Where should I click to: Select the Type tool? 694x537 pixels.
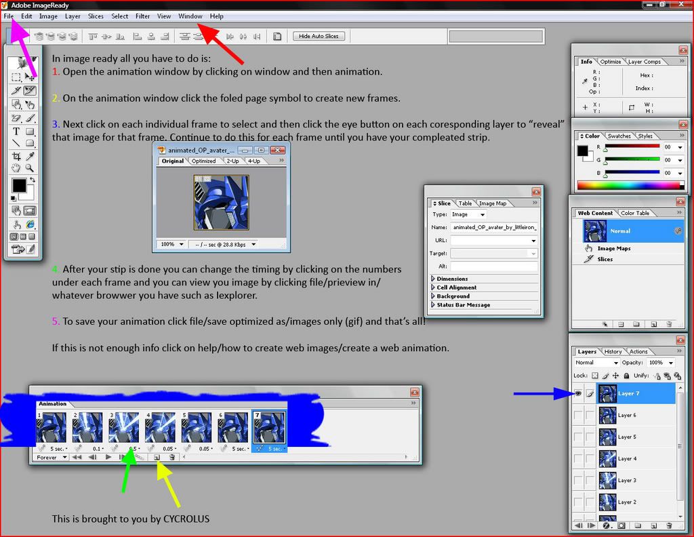16,132
